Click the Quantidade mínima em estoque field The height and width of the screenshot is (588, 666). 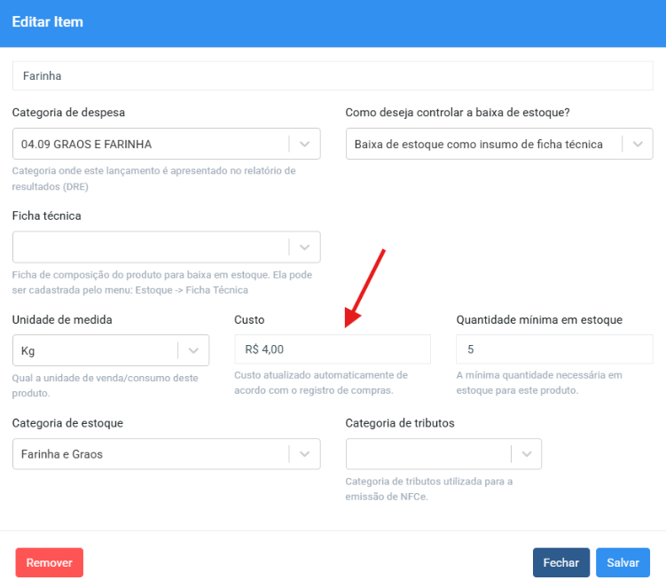click(x=554, y=349)
